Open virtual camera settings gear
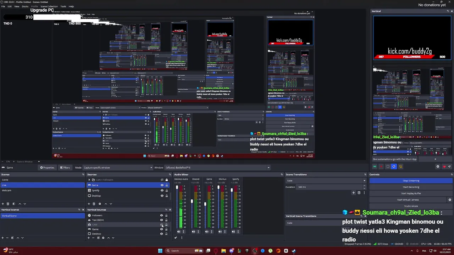This screenshot has height=255, width=454. tap(450, 200)
